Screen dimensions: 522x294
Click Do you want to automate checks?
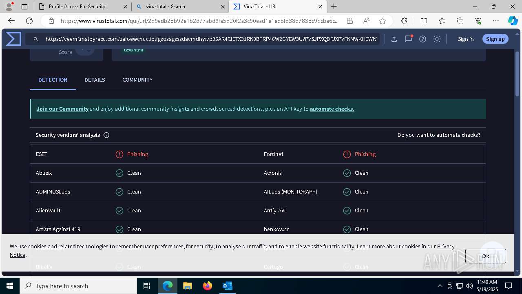(x=439, y=135)
